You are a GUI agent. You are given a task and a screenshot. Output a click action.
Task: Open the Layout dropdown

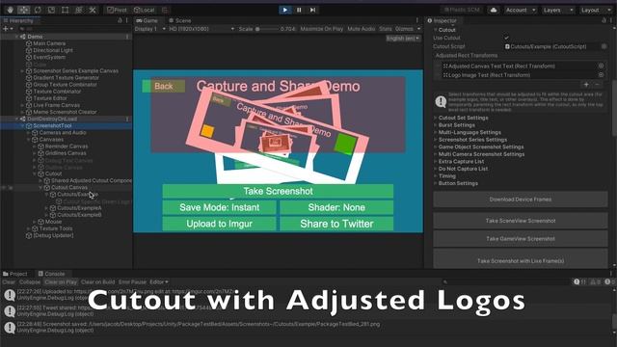[x=595, y=10]
